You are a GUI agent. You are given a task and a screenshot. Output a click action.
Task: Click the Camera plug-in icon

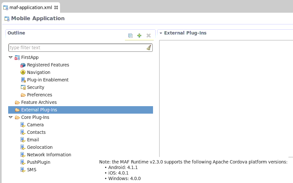point(23,125)
